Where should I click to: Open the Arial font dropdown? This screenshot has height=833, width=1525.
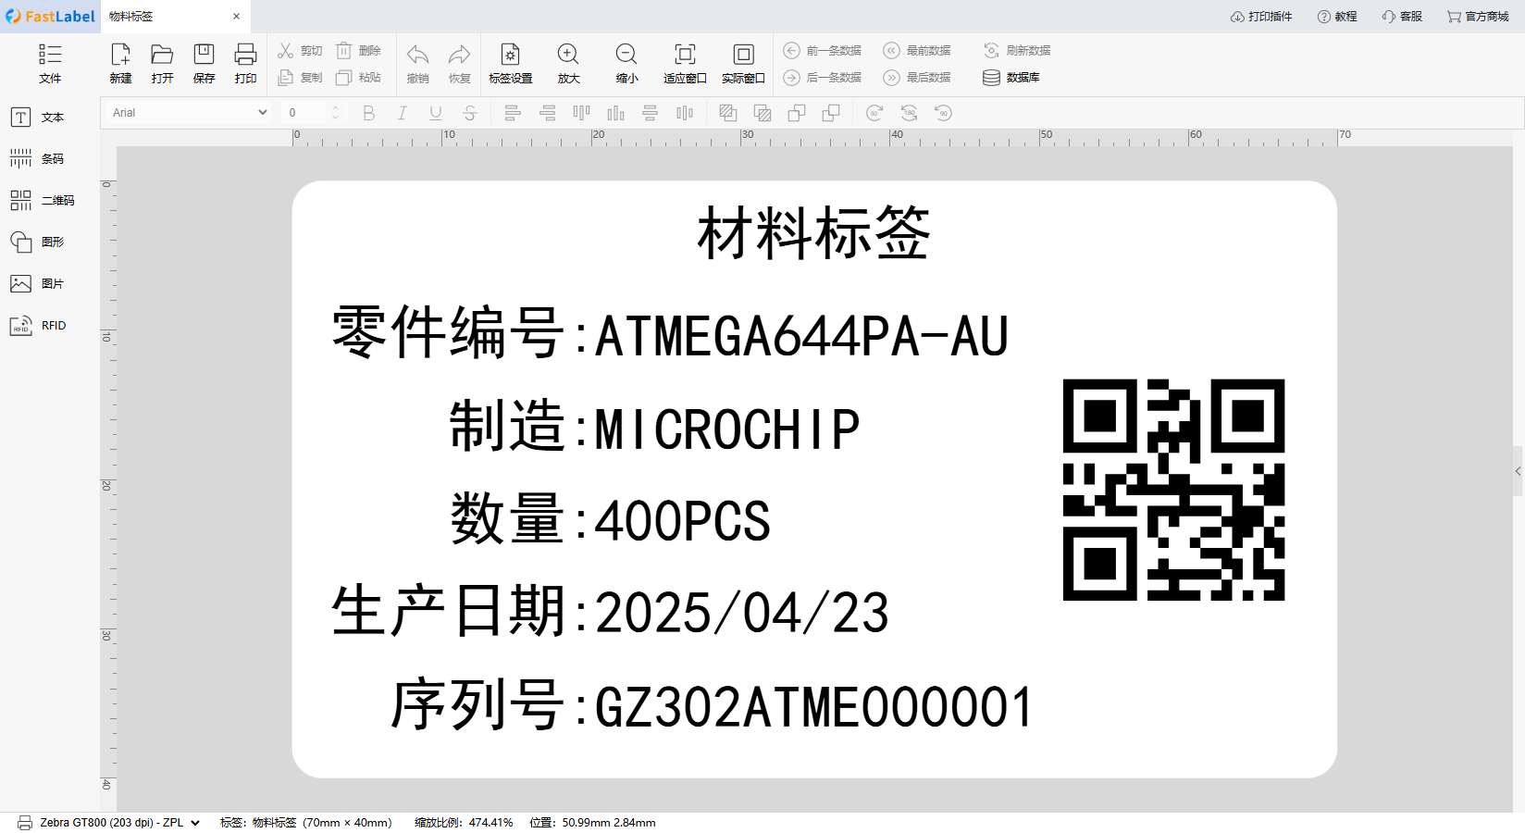[x=190, y=113]
